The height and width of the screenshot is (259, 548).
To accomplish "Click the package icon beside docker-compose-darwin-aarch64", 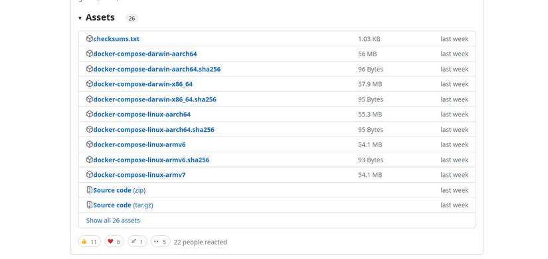I will (90, 54).
